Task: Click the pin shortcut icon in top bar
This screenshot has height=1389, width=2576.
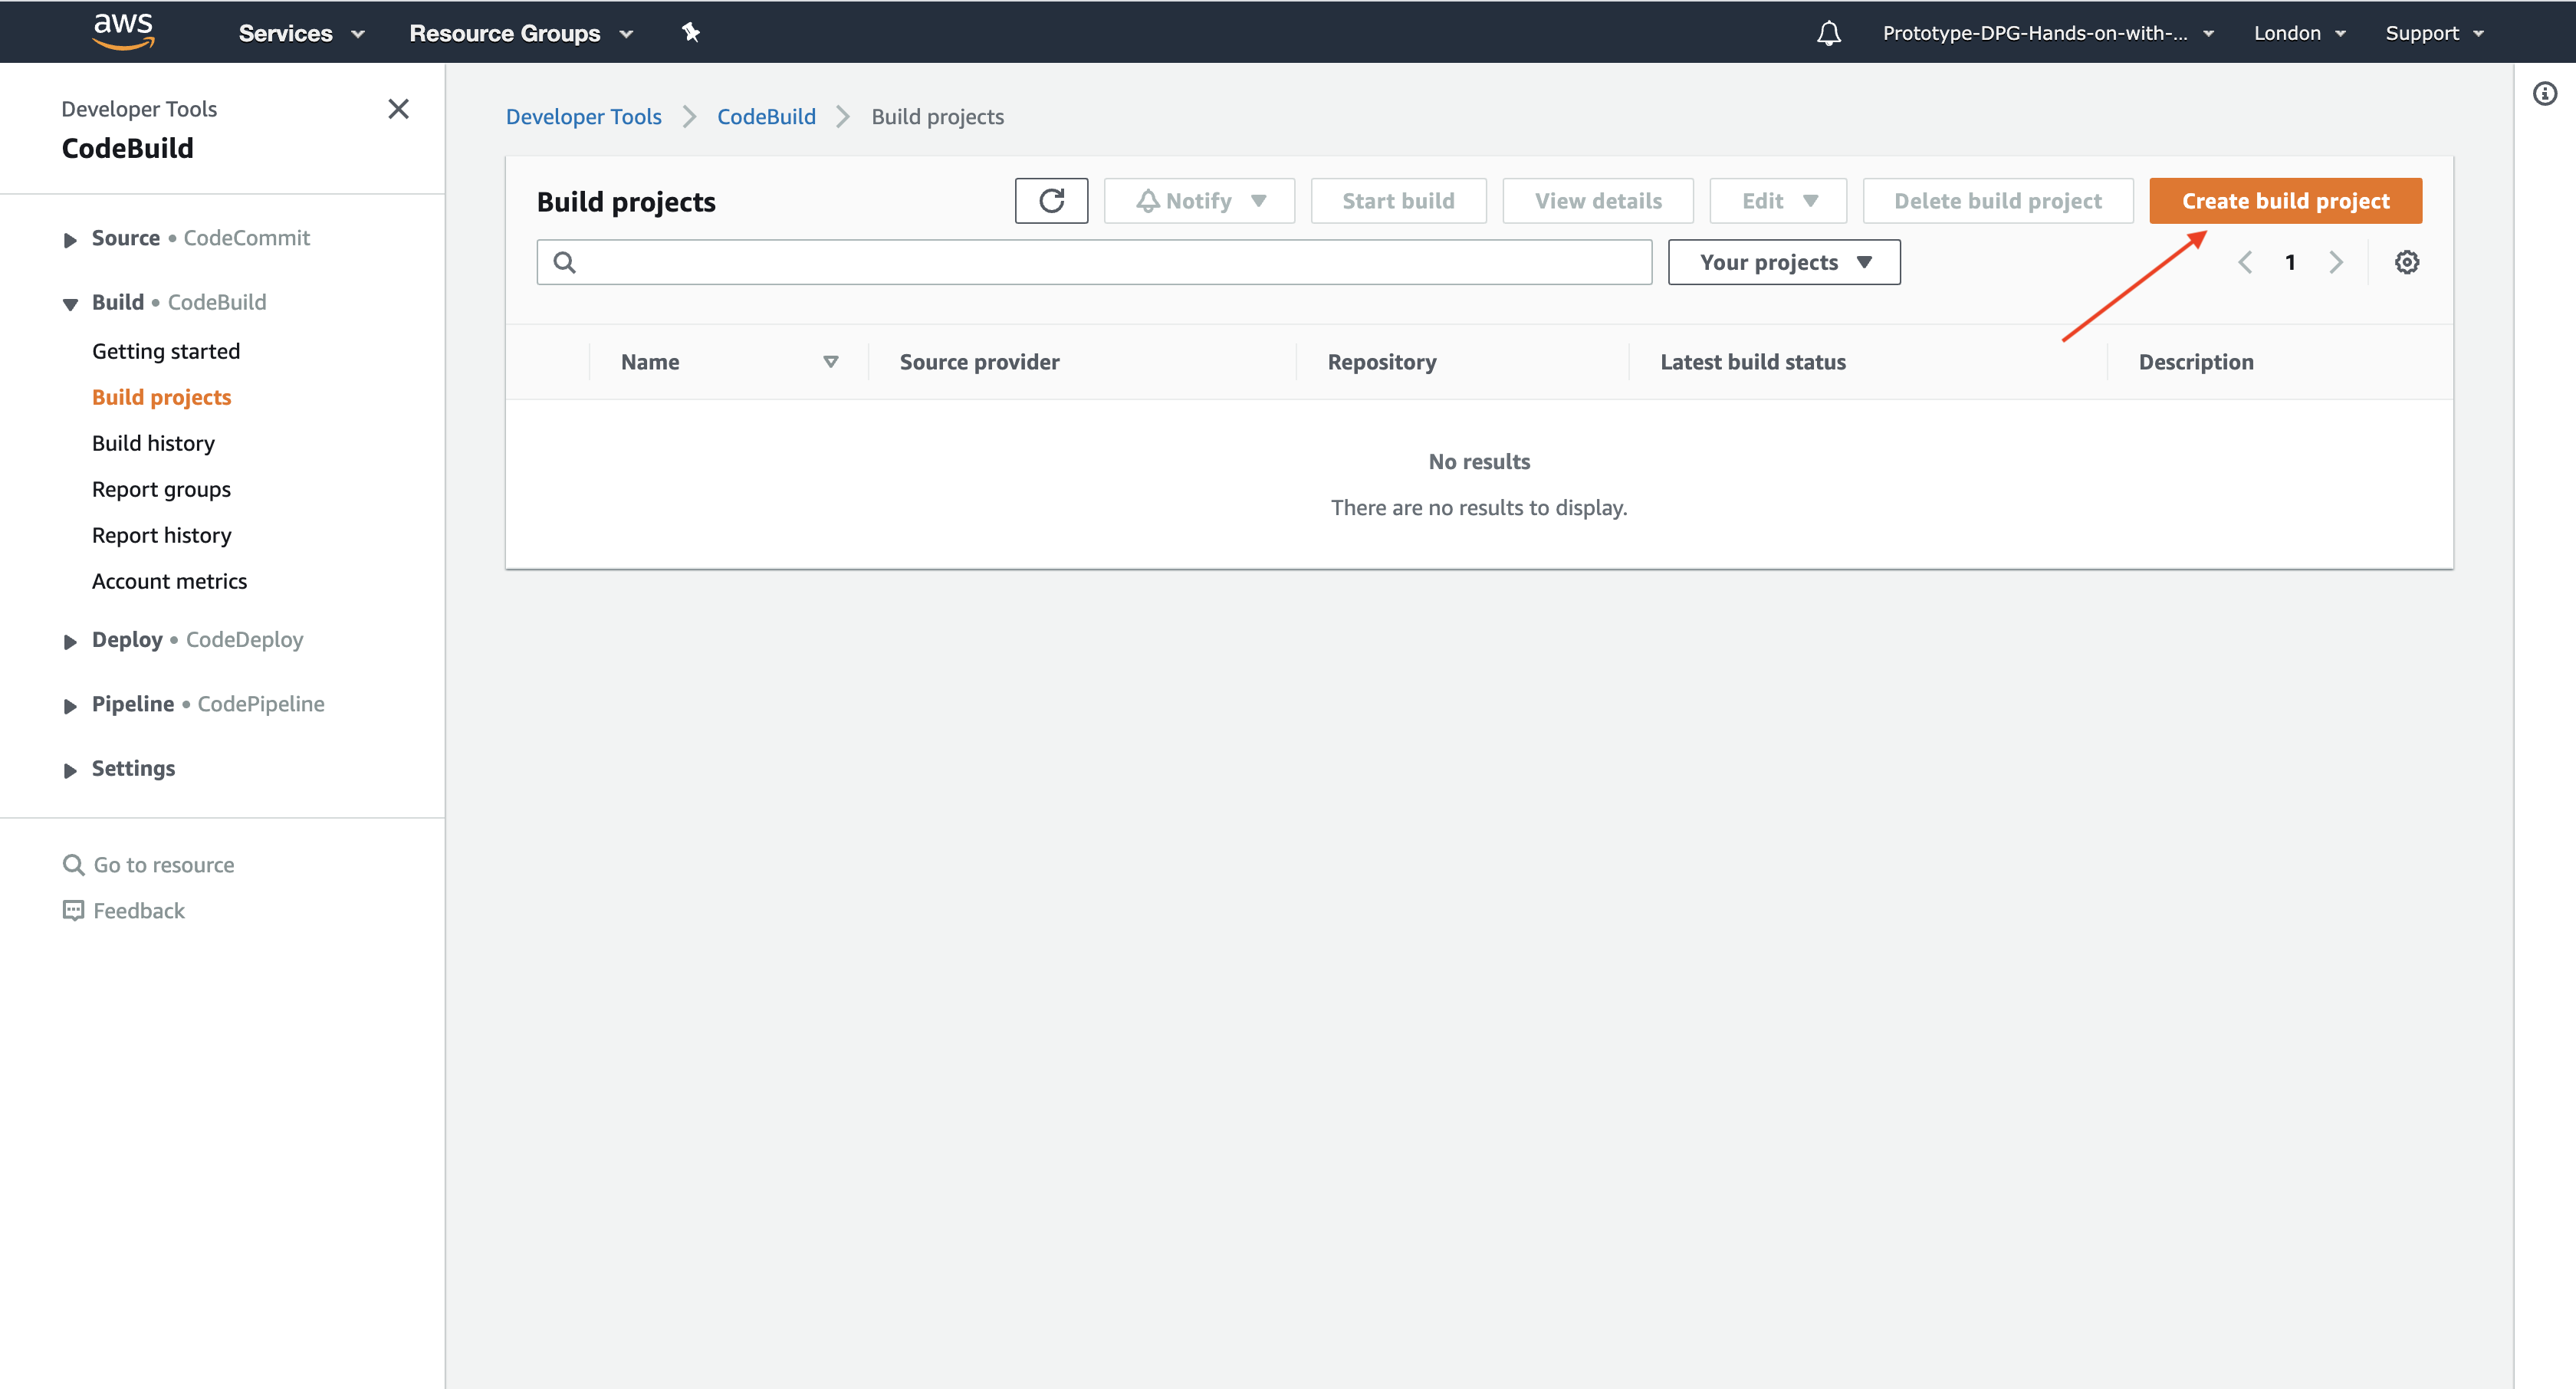Action: [x=690, y=32]
